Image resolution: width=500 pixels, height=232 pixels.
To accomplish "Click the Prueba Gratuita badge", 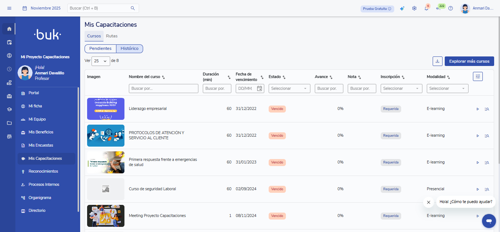I will [x=377, y=8].
